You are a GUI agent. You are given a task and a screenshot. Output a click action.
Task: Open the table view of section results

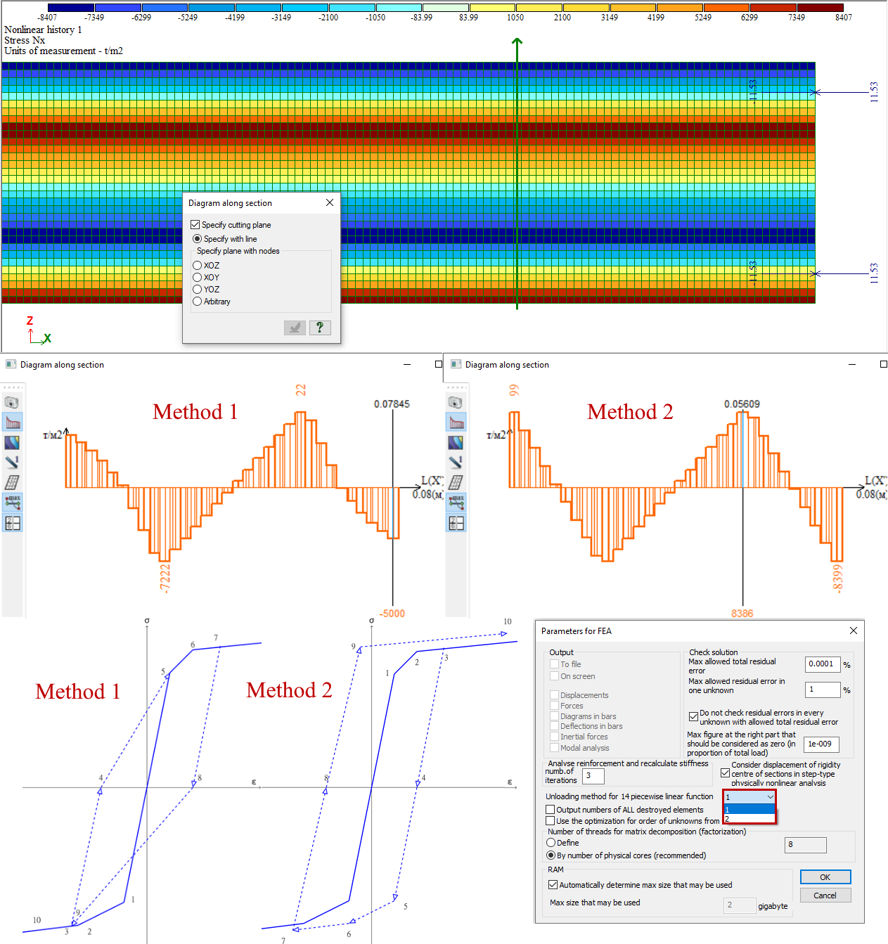(x=13, y=481)
